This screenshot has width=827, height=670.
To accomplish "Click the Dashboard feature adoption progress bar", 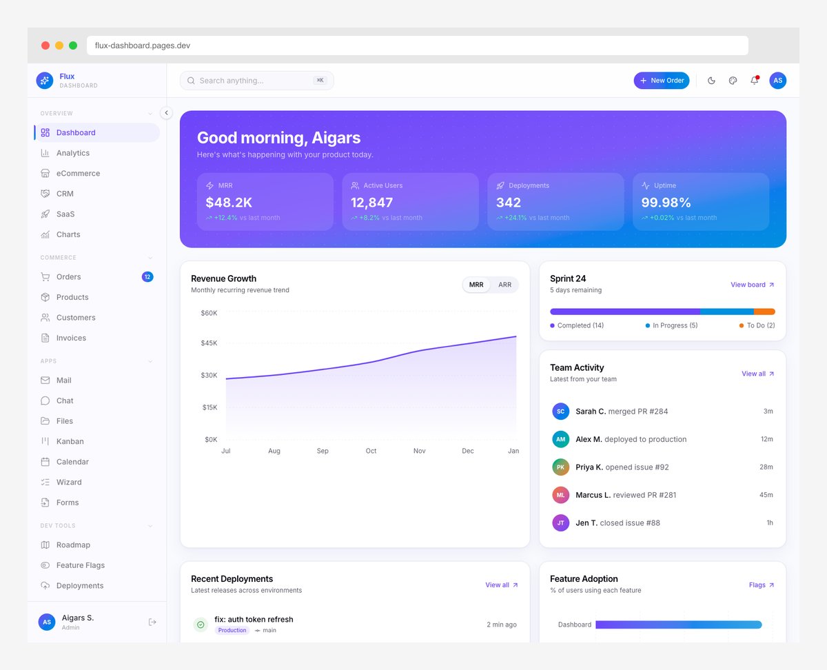I will tap(679, 625).
